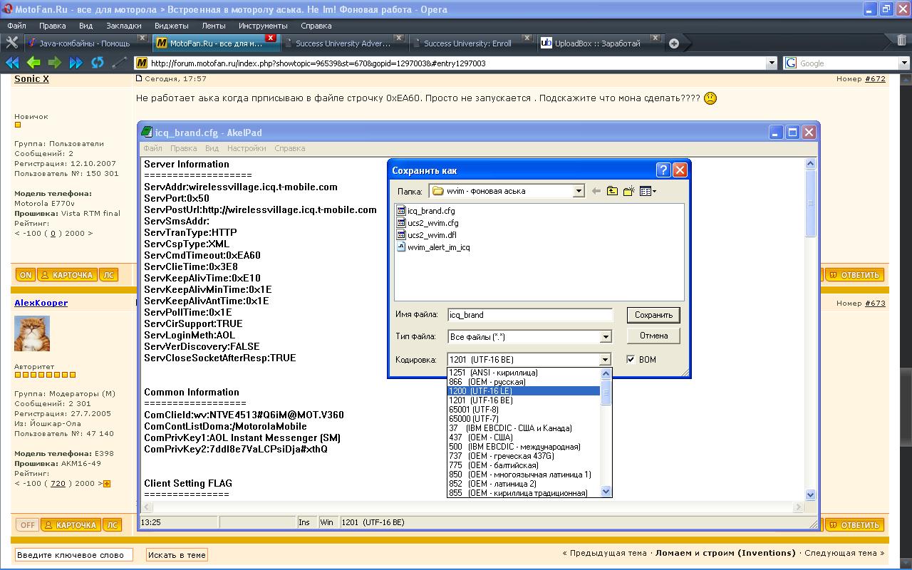
Task: Click the sad smiley in Sonic X's post
Action: (x=710, y=98)
